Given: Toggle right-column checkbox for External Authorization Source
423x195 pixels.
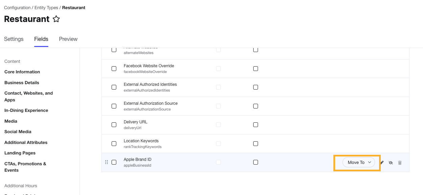Looking at the screenshot, I should point(256,106).
